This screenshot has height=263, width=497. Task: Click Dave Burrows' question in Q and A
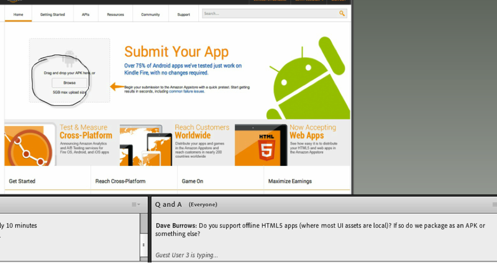(x=320, y=229)
